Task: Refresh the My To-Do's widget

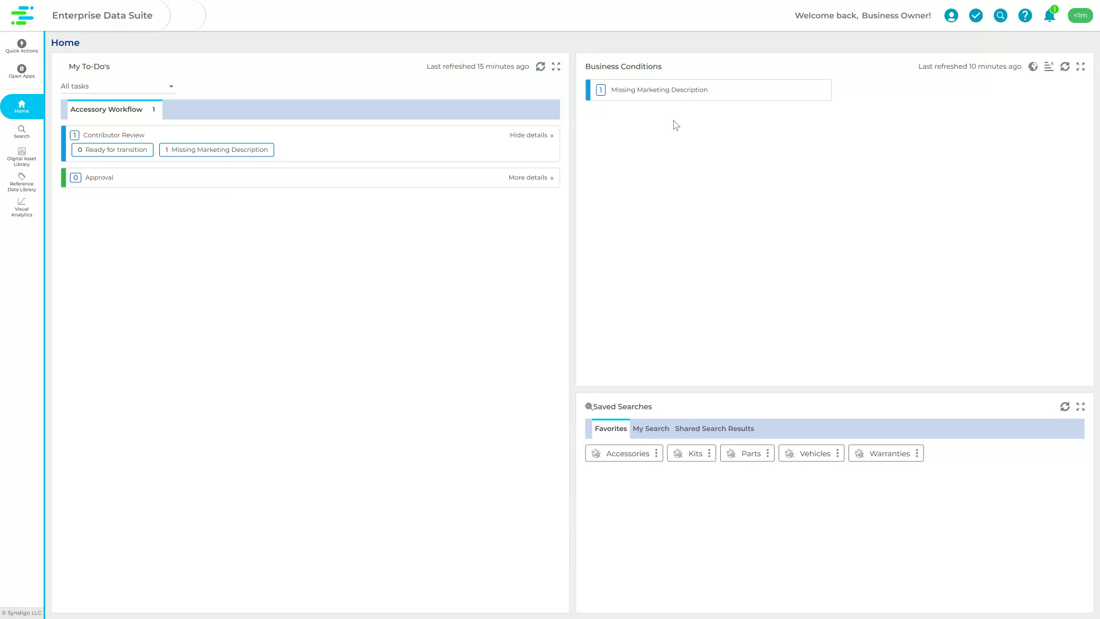Action: coord(541,66)
